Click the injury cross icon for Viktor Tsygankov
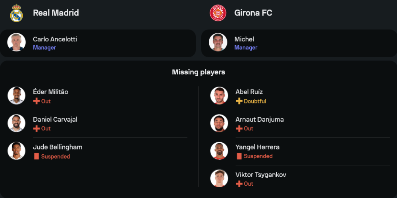This screenshot has height=198, width=397. tap(239, 184)
